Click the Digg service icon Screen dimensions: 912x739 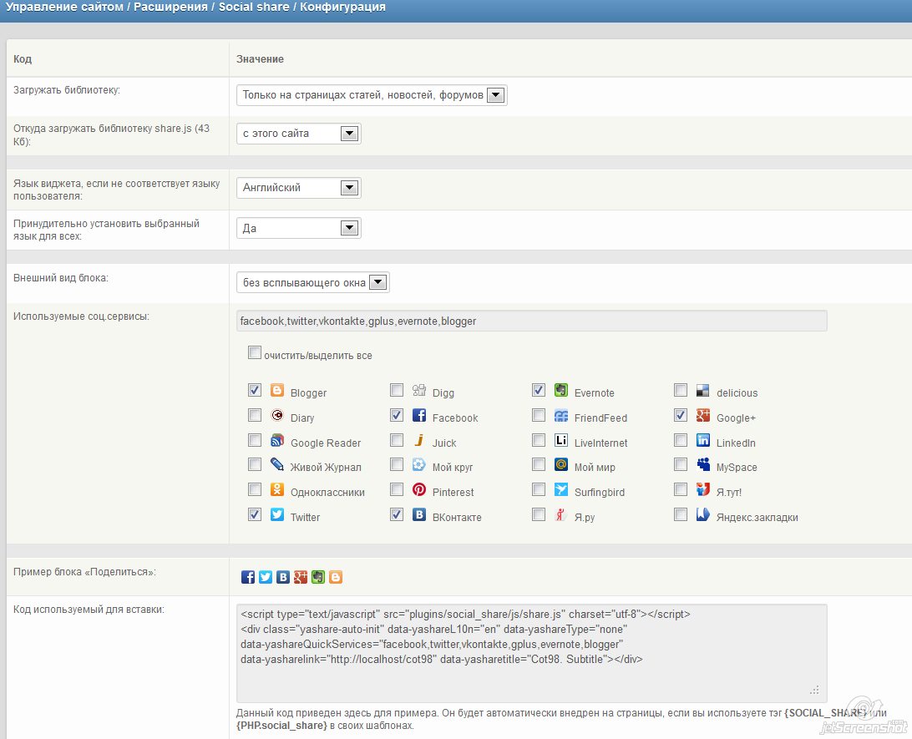click(x=419, y=390)
